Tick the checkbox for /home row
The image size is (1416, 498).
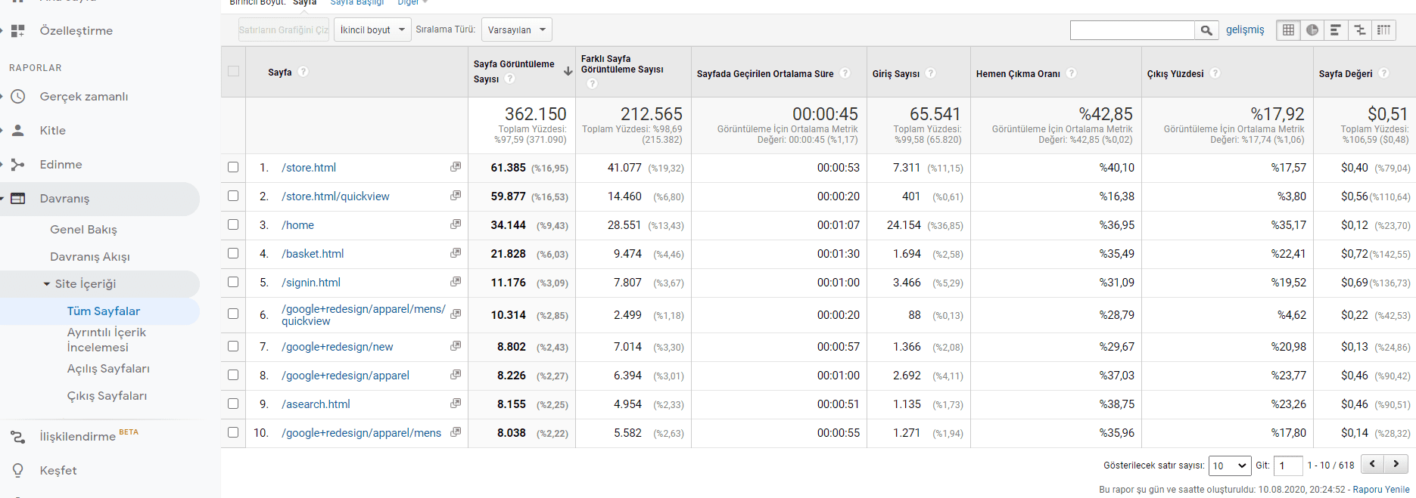(x=233, y=224)
